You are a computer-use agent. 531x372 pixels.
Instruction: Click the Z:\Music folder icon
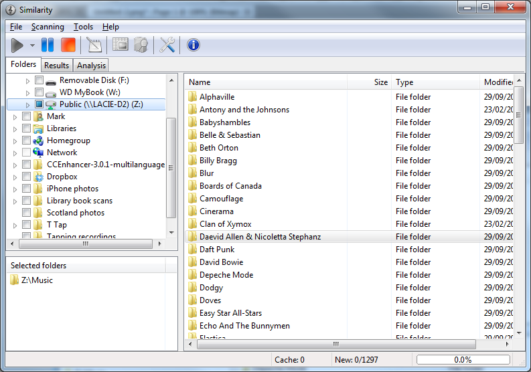click(14, 280)
